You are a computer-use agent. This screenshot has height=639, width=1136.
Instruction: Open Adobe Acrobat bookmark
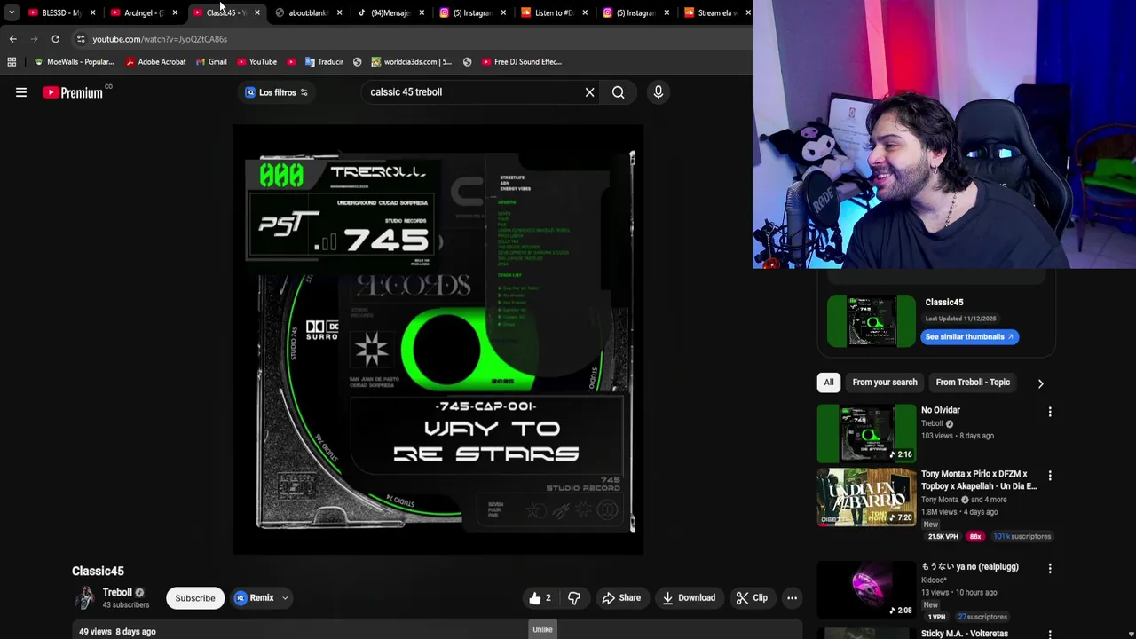click(x=156, y=62)
